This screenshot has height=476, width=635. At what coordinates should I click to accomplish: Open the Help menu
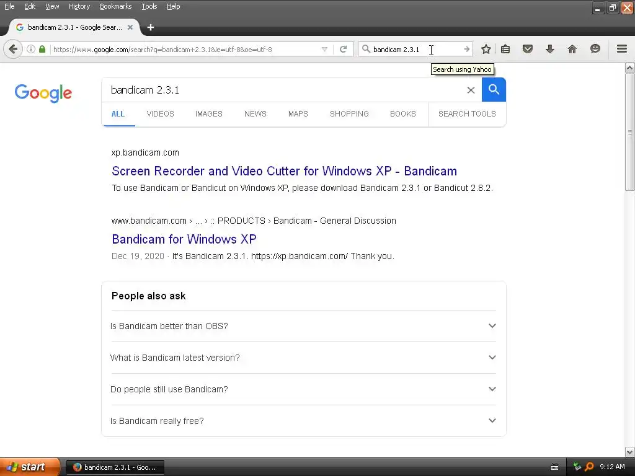174,6
